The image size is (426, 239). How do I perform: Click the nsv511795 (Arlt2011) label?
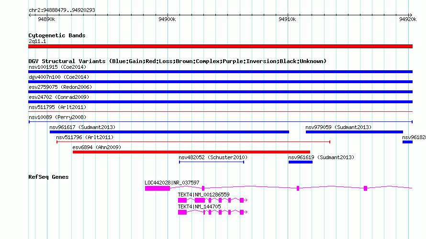(57, 107)
